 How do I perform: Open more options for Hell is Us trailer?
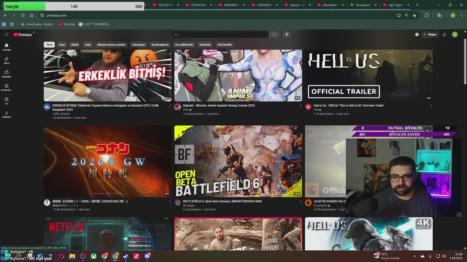(x=431, y=106)
